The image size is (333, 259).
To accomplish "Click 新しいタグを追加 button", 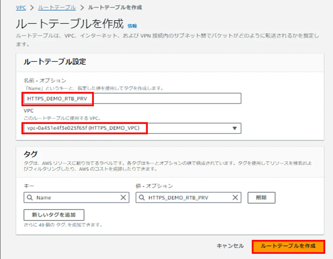I will (x=54, y=215).
